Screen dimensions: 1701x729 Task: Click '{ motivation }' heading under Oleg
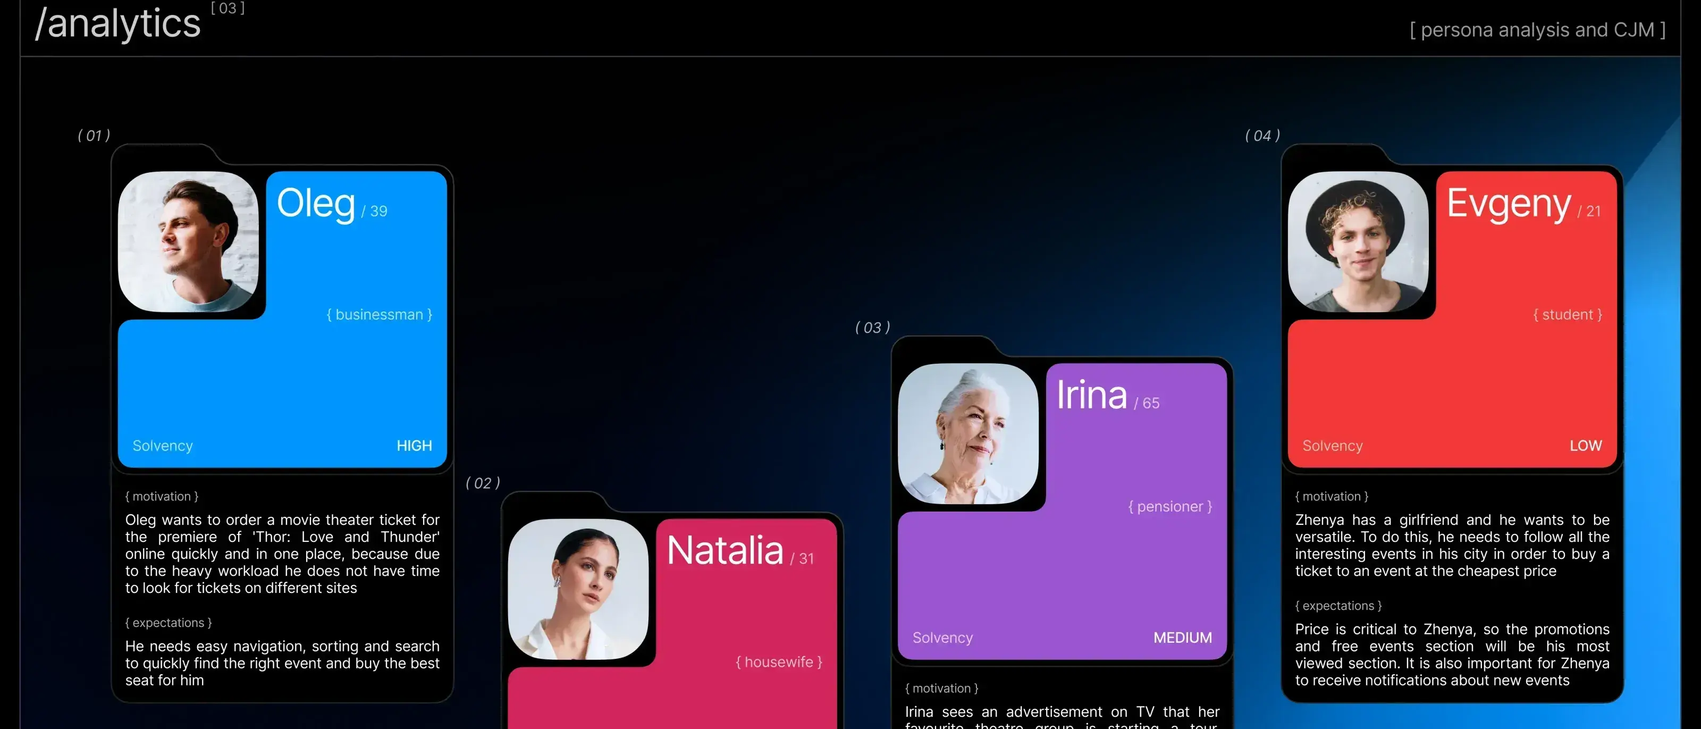click(162, 497)
